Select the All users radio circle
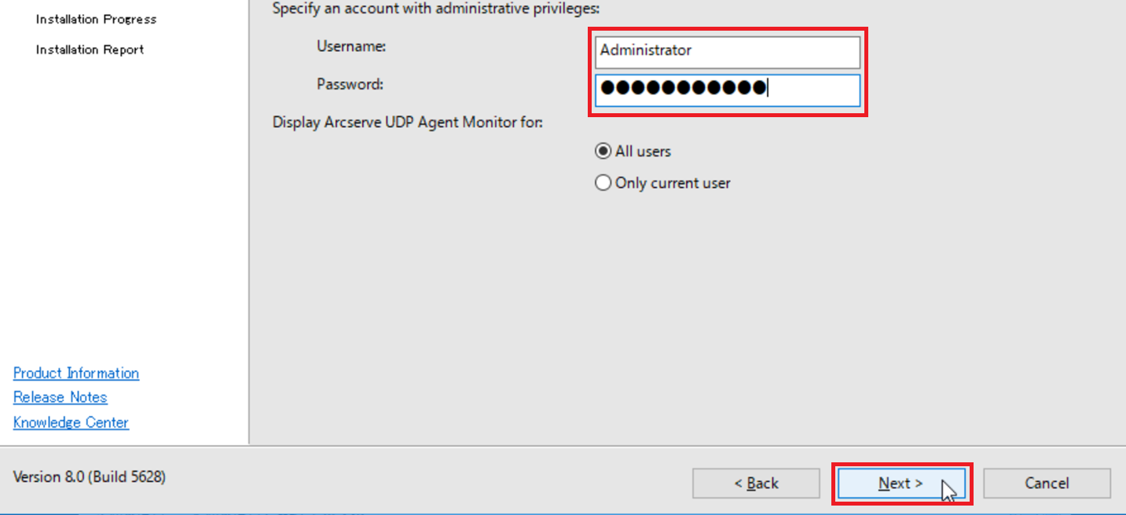This screenshot has height=515, width=1126. [x=603, y=151]
